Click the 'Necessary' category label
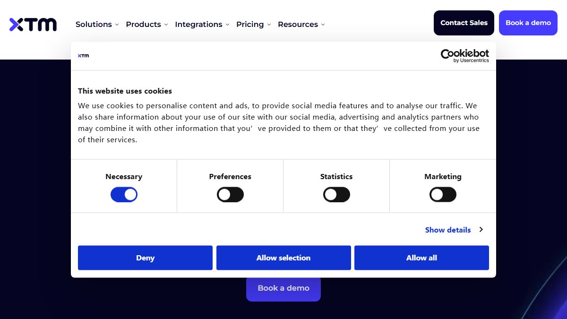Viewport: 567px width, 319px height. point(124,176)
